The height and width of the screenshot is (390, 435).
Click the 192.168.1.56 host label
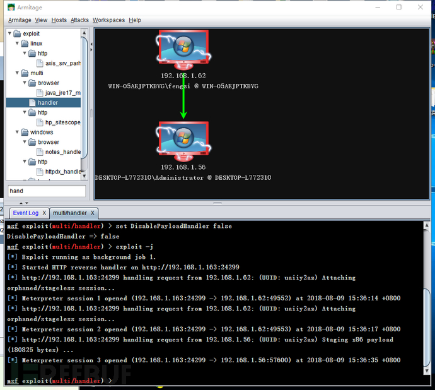pyautogui.click(x=183, y=167)
